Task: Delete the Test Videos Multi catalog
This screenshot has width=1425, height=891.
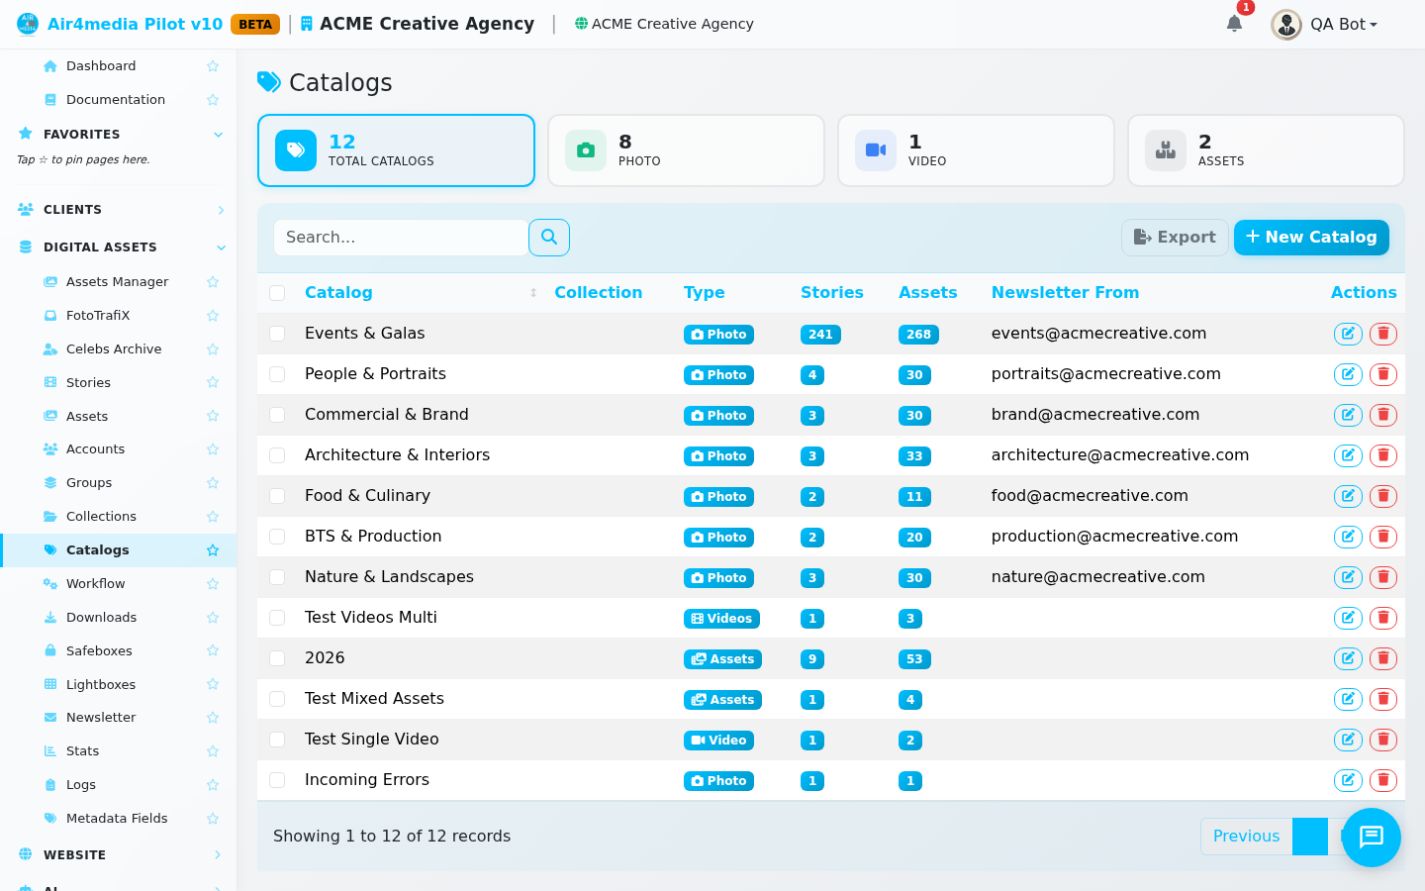Action: point(1383,618)
